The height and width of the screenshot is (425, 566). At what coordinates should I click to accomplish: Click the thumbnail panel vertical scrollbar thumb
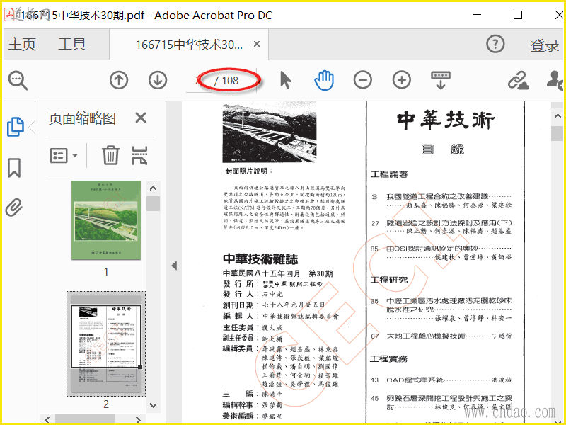pos(153,204)
